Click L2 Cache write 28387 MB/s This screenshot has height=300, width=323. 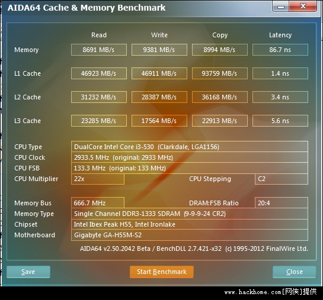tap(159, 97)
